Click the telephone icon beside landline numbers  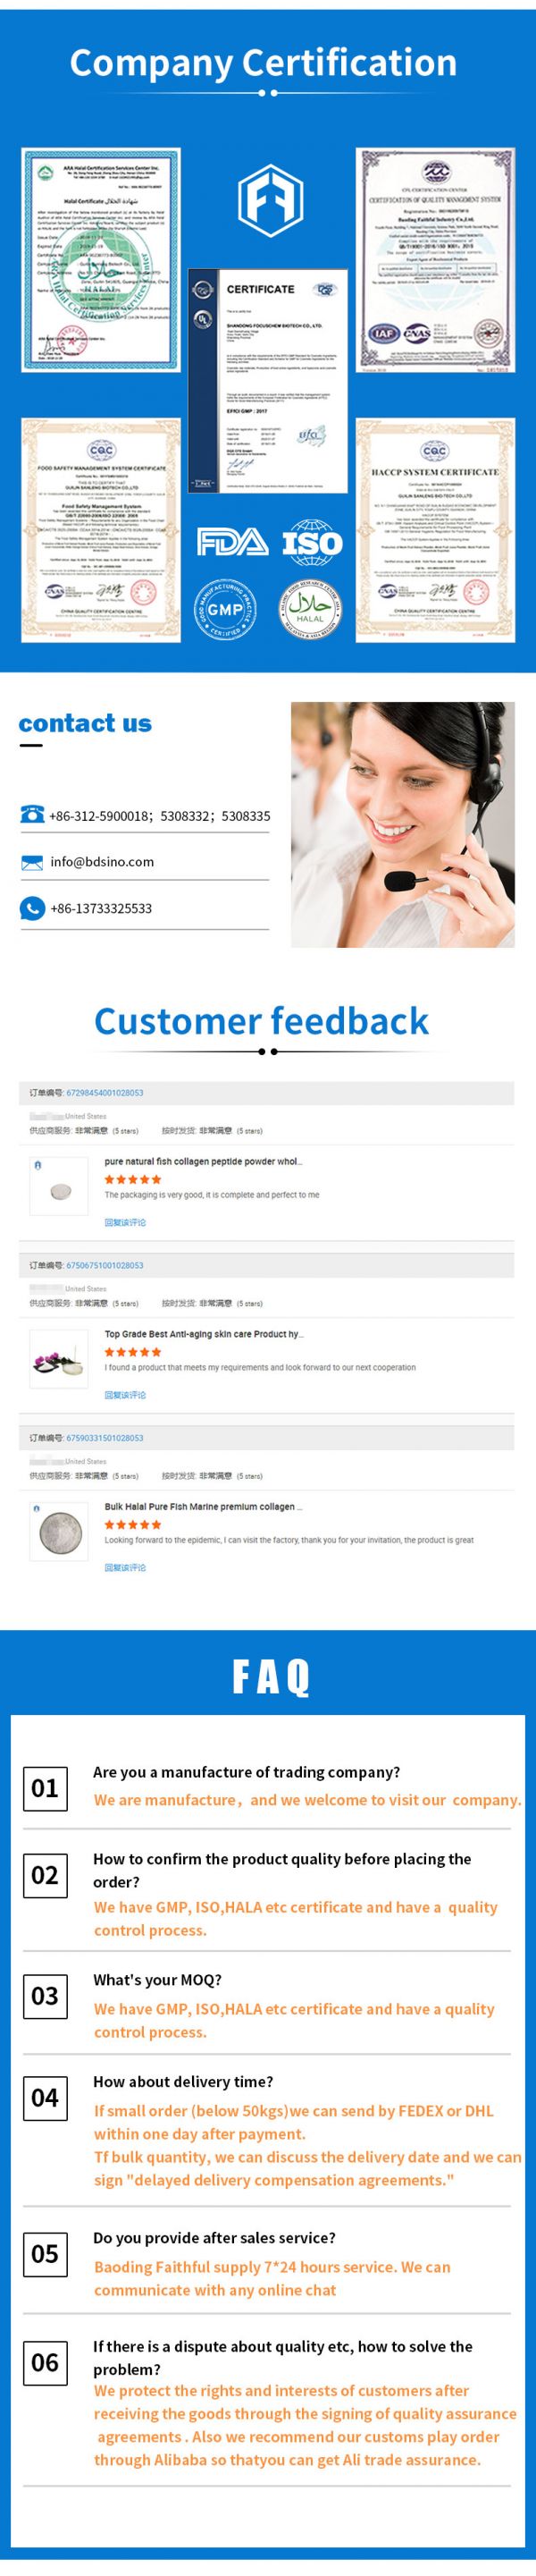(x=32, y=815)
